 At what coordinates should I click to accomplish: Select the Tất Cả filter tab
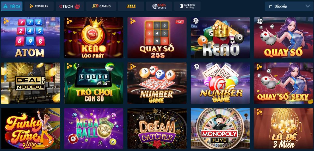coord(12,6)
